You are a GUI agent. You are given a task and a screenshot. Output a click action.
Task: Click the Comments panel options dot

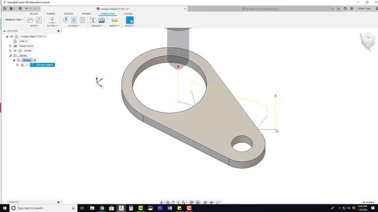coord(58,202)
